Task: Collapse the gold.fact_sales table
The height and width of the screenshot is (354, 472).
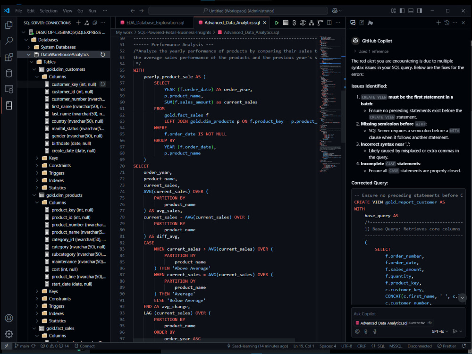Action: [x=34, y=328]
